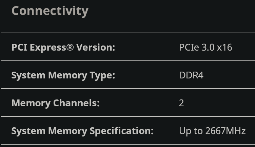The width and height of the screenshot is (255, 147).
Task: Select the System Memory Specification label
Action: (82, 131)
